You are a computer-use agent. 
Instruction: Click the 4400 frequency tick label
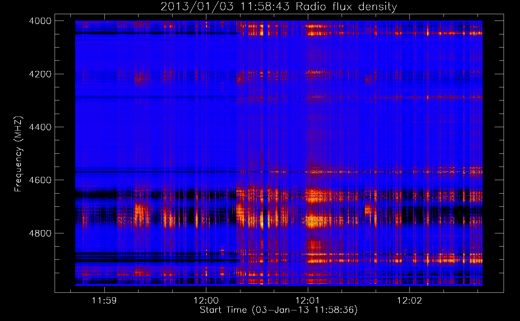coord(40,127)
